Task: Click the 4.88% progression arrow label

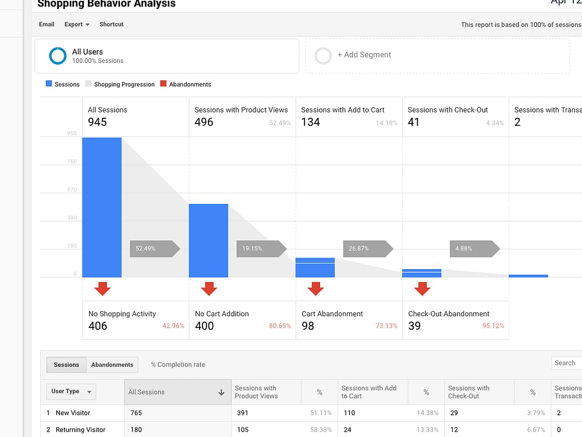Action: coord(475,249)
